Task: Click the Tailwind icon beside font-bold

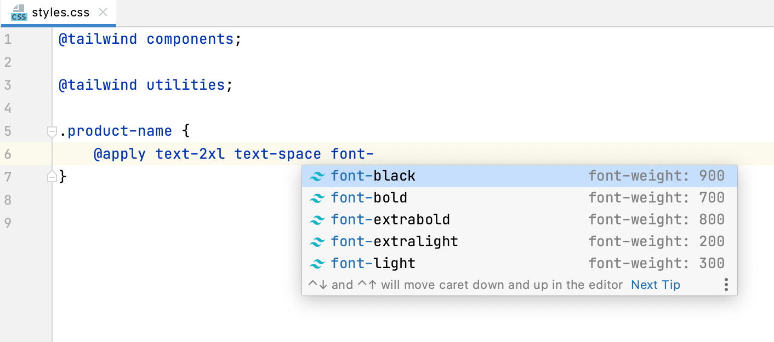Action: pyautogui.click(x=317, y=198)
